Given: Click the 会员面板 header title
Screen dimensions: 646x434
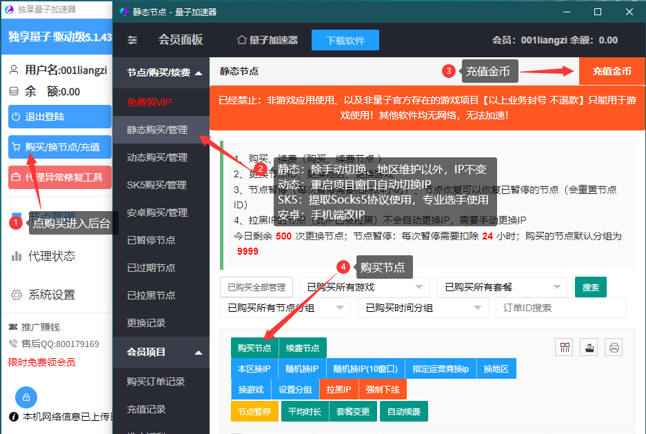Looking at the screenshot, I should pos(181,39).
